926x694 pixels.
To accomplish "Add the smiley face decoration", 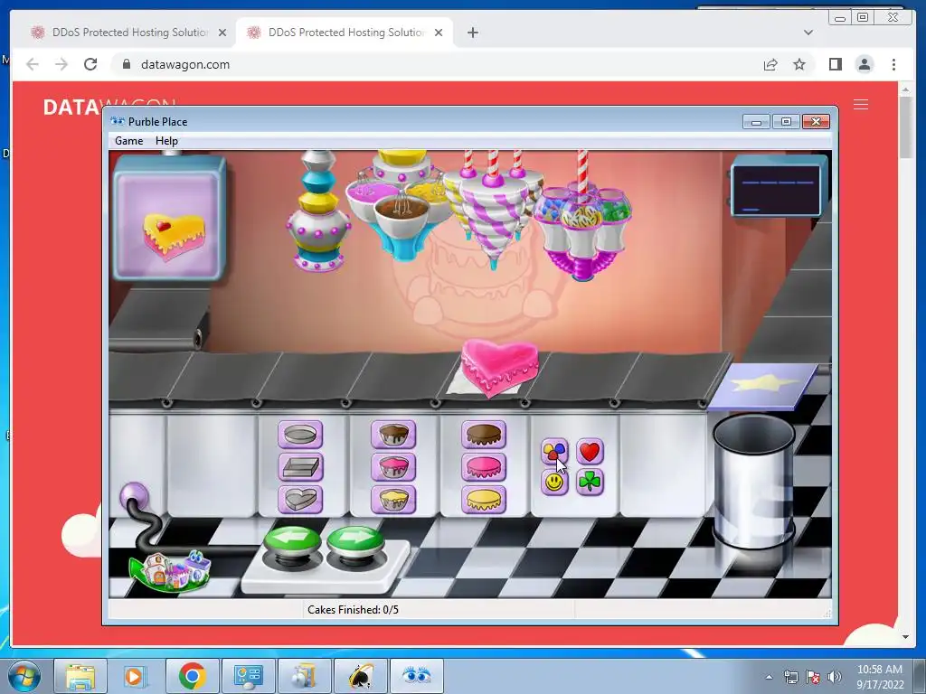I will [554, 483].
